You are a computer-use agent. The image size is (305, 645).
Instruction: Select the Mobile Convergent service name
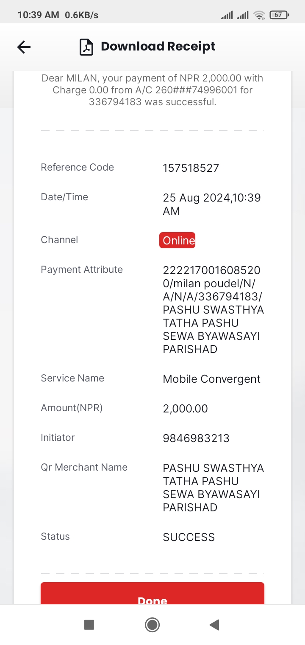point(212,379)
